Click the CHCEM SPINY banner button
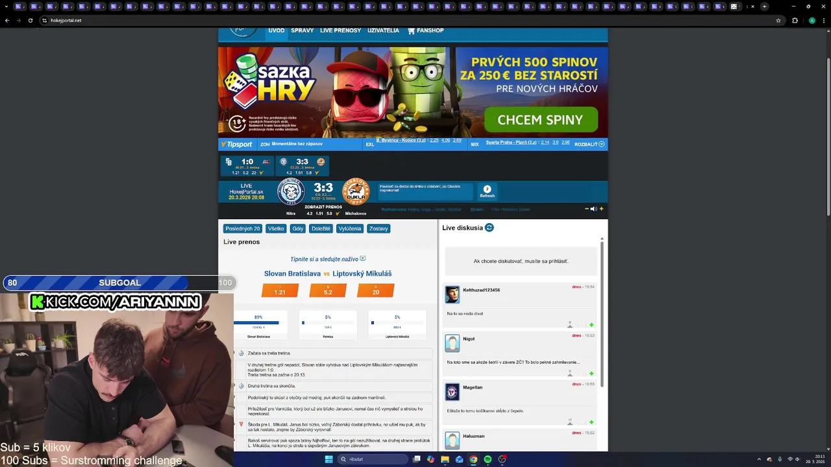This screenshot has height=467, width=831. 541,120
